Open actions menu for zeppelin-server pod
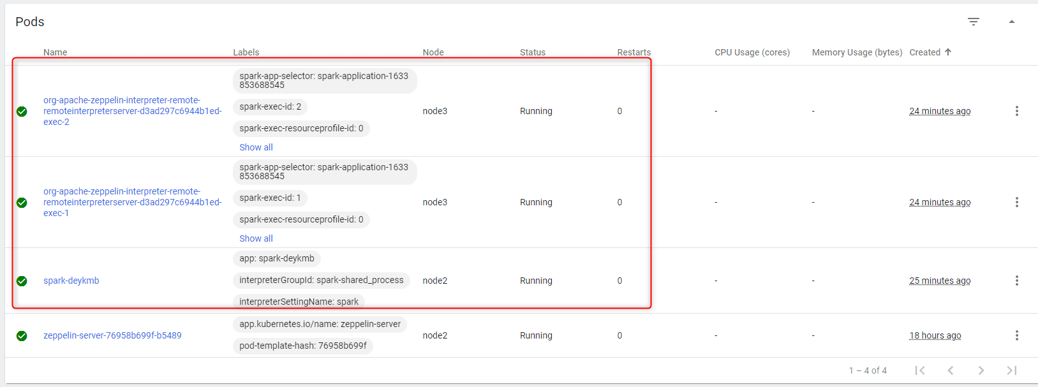Viewport: 1038px width, 387px height. point(1017,335)
